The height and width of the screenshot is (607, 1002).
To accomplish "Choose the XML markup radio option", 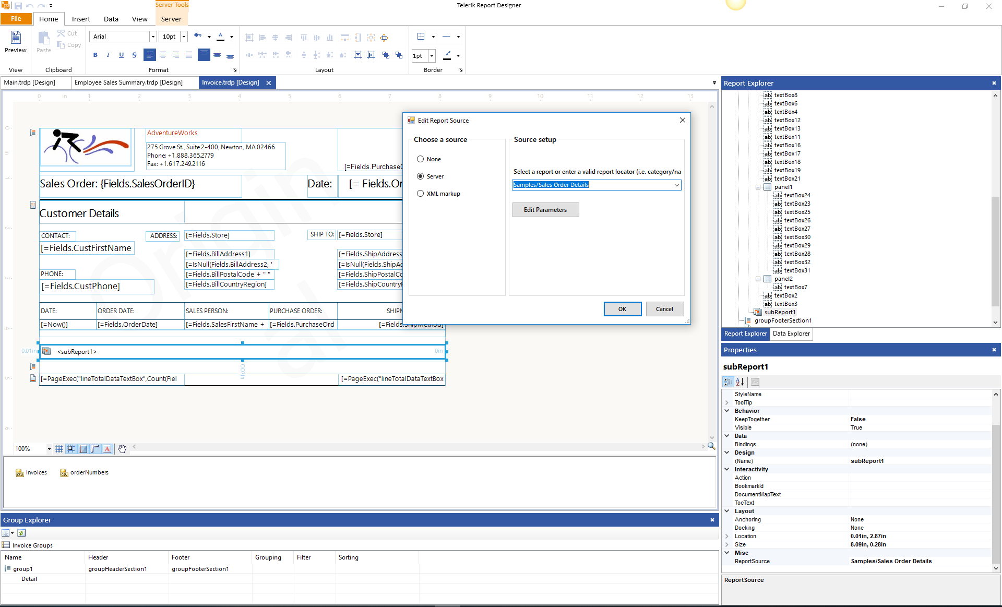I will (x=420, y=194).
